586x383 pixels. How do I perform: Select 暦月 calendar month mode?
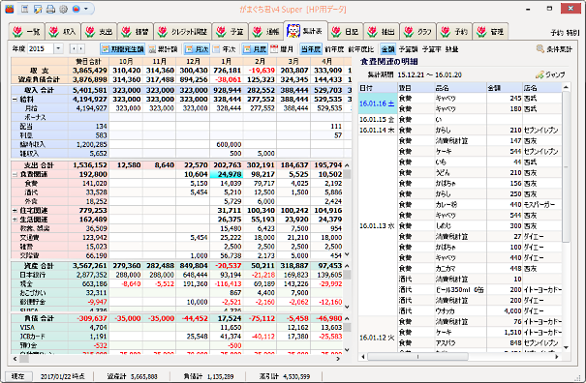tap(282, 49)
